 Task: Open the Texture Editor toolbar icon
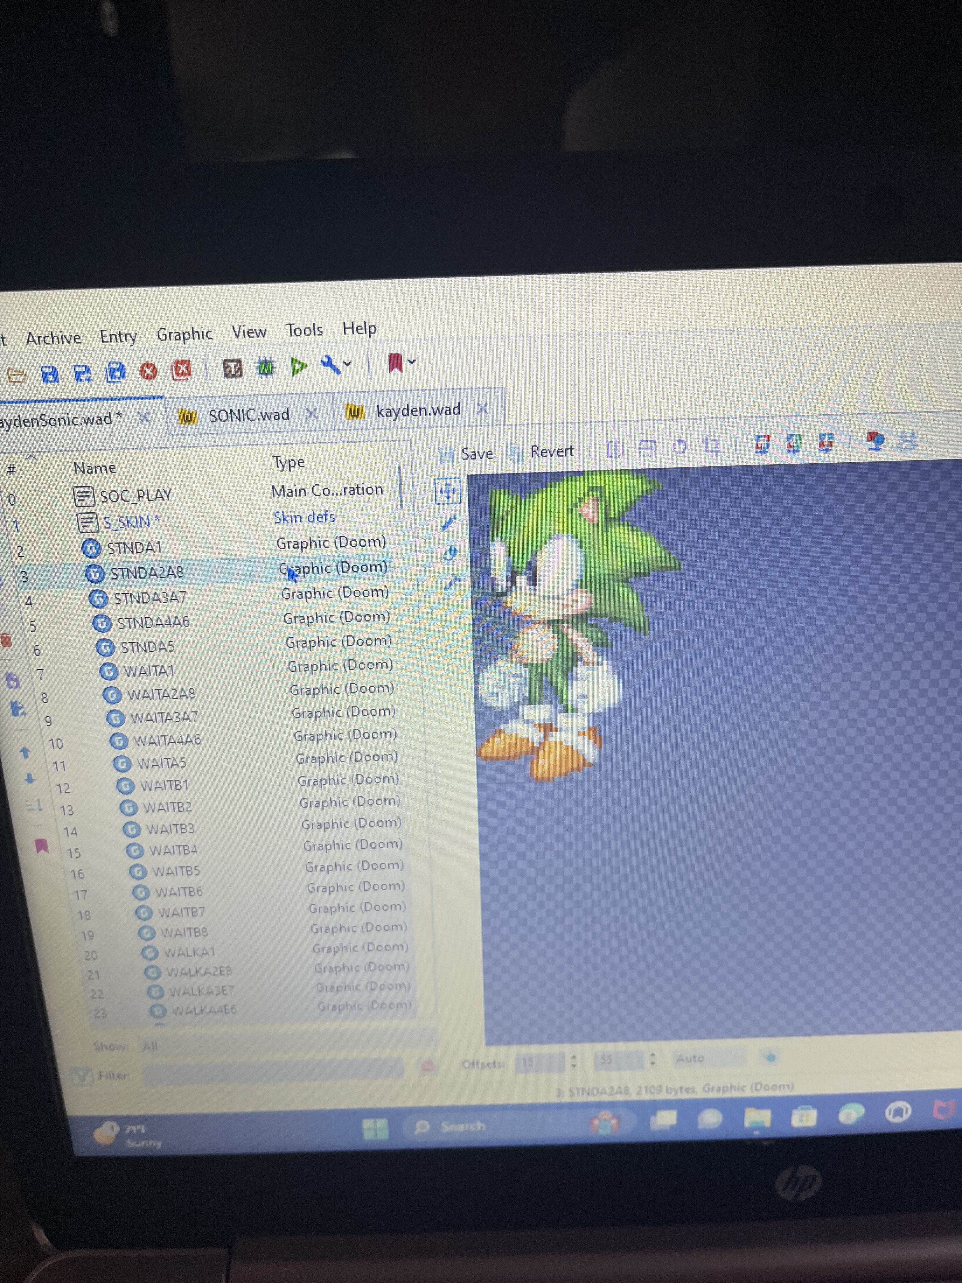(x=233, y=368)
